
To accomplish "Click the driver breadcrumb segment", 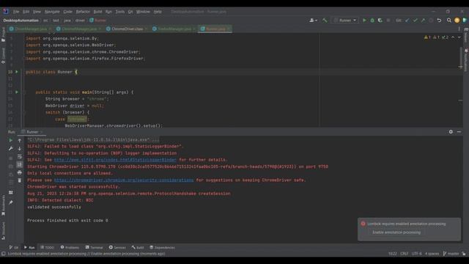I will 80,21.
